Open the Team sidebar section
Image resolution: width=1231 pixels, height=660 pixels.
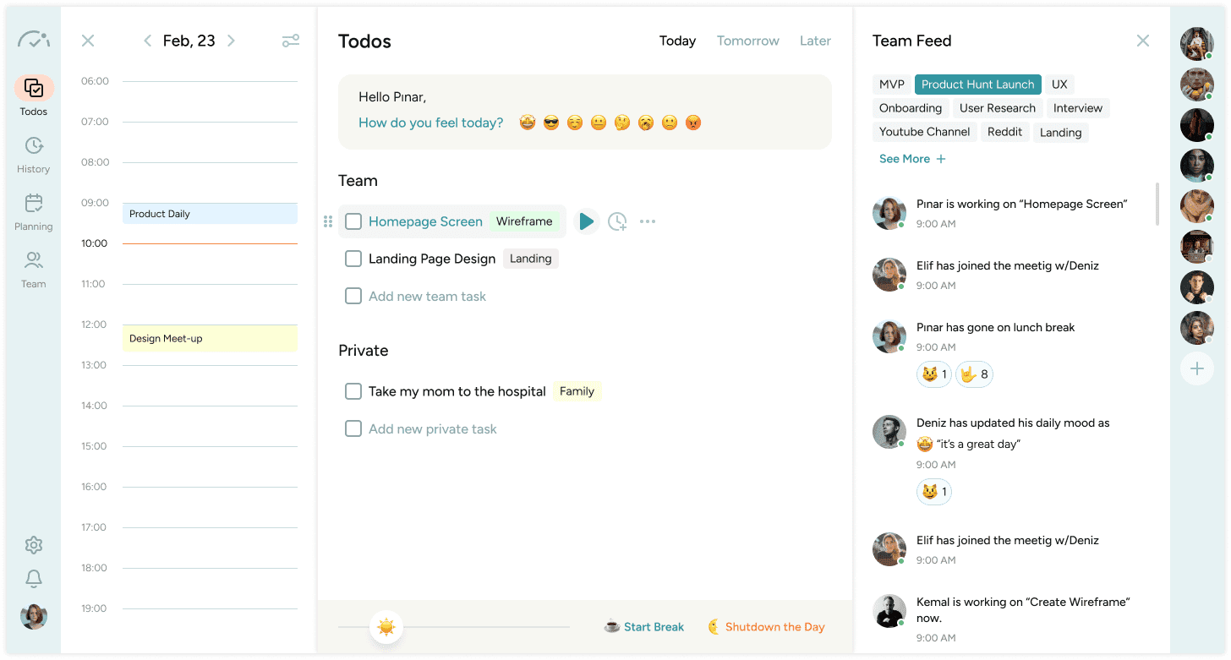point(34,270)
